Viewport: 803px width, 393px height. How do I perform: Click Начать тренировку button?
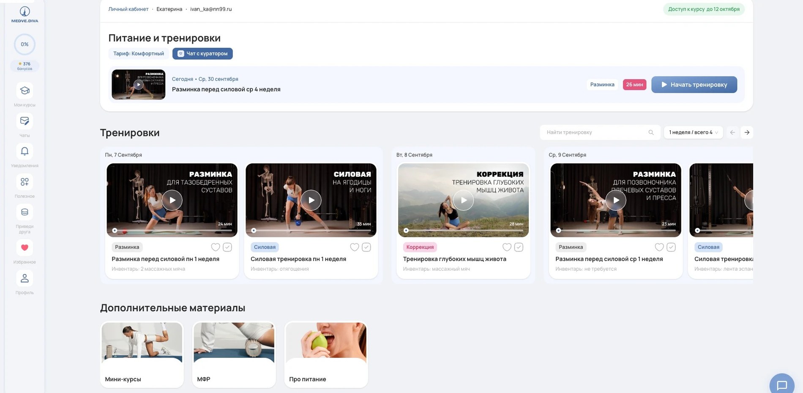[694, 85]
